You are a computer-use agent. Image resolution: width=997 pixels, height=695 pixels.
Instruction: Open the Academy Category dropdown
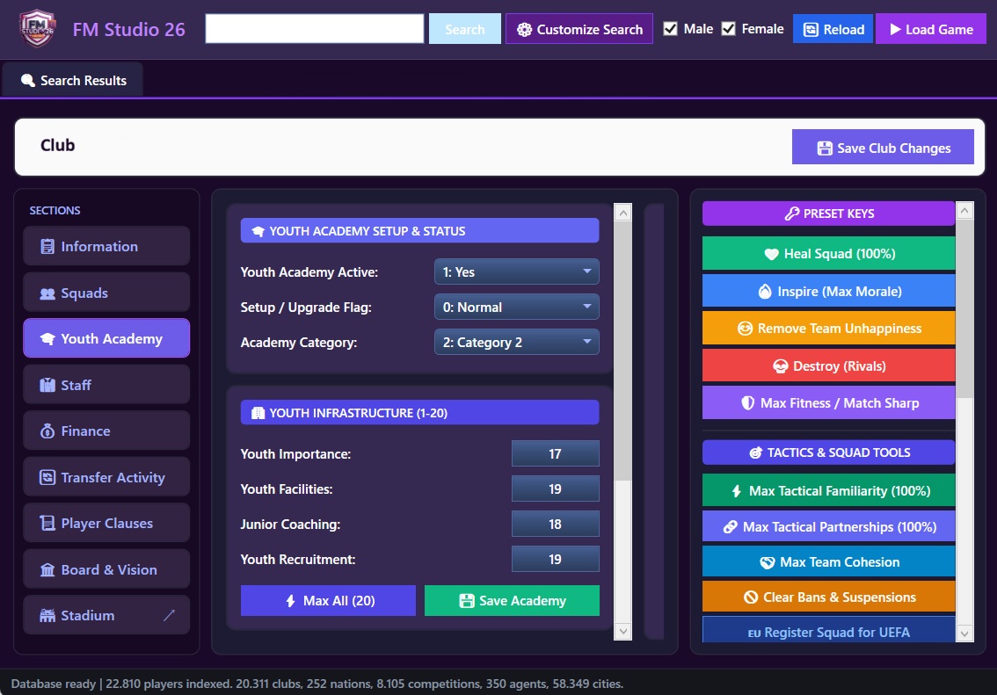(516, 342)
